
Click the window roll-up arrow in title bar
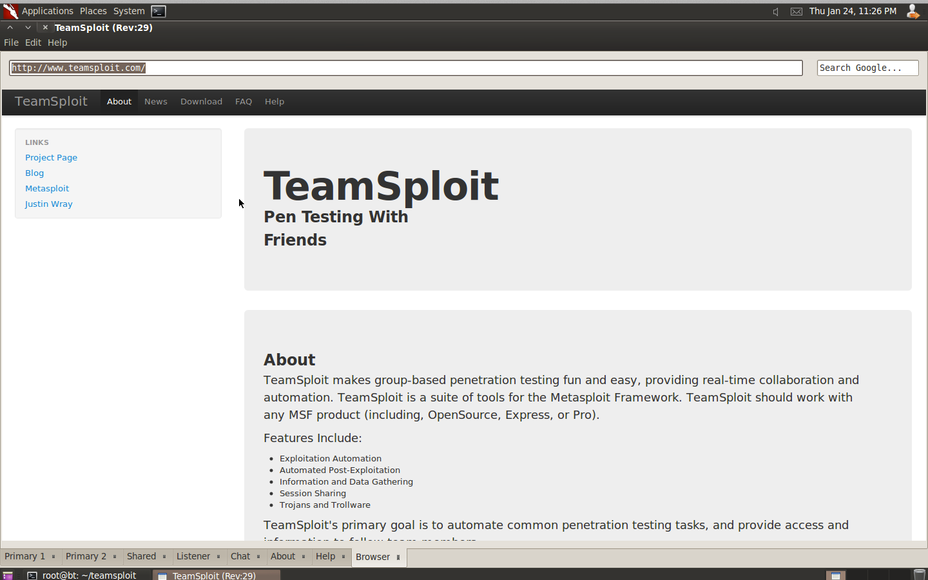(10, 28)
